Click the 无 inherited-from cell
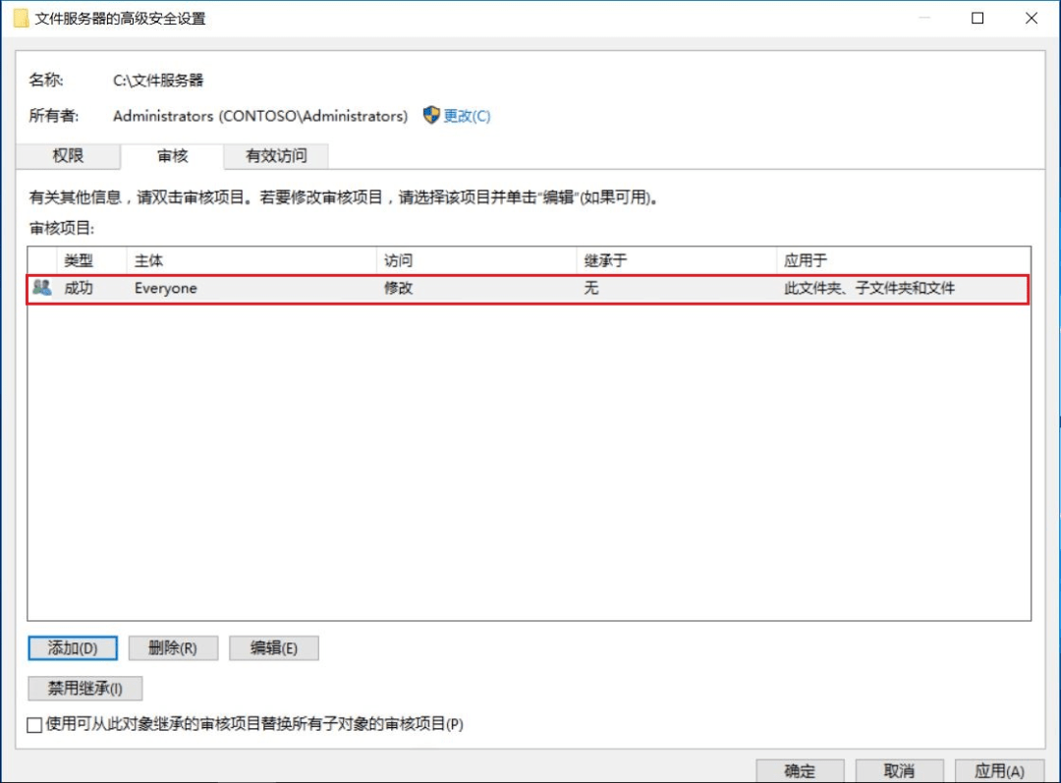The width and height of the screenshot is (1061, 783). point(591,288)
